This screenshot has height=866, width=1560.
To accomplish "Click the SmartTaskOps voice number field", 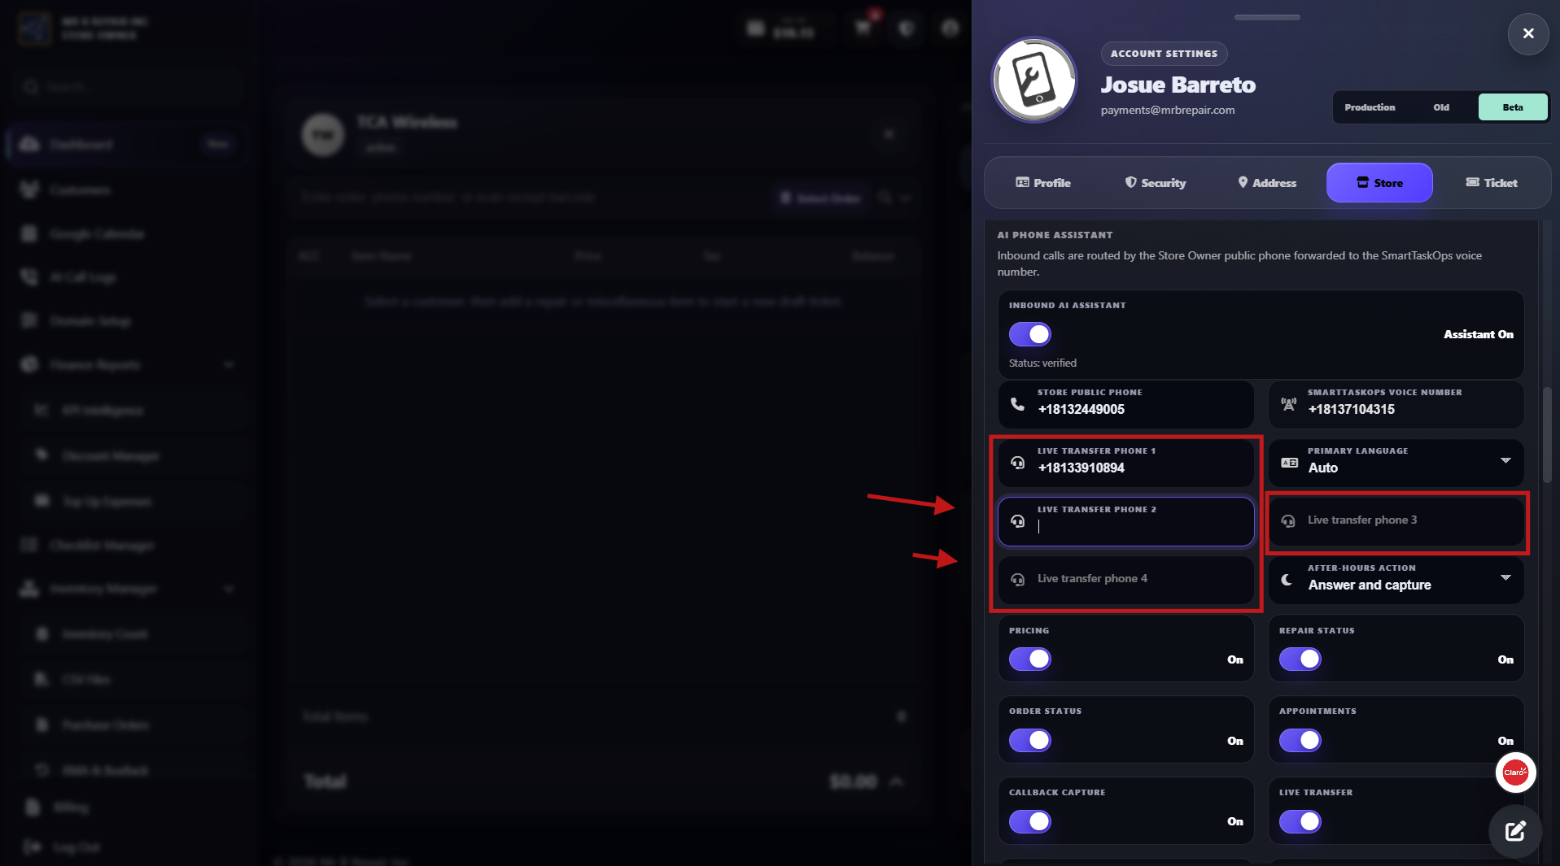I will (x=1396, y=404).
